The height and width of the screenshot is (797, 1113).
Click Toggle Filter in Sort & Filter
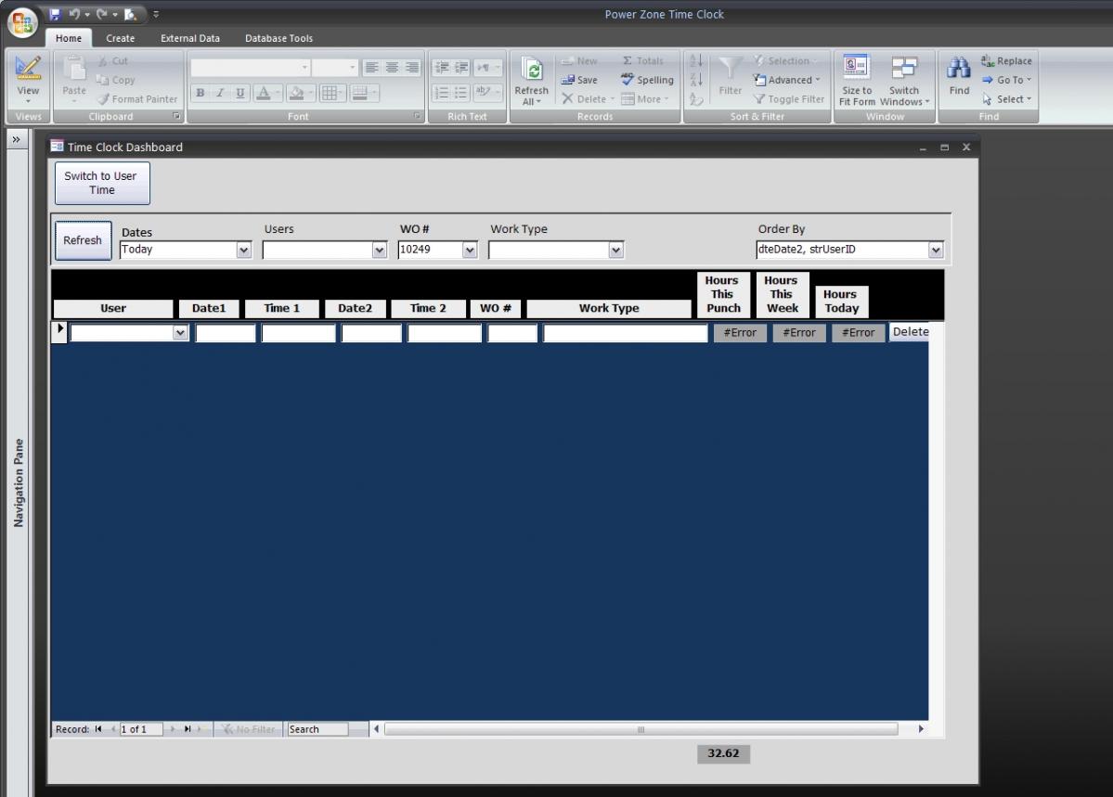coord(789,99)
